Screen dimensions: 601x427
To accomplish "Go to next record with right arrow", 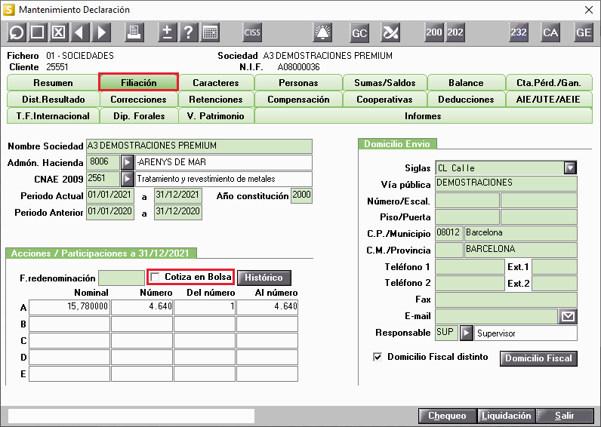I will (102, 32).
